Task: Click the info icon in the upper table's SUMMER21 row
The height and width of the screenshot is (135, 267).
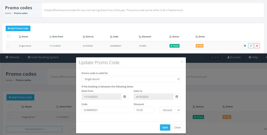Action: pos(245,46)
